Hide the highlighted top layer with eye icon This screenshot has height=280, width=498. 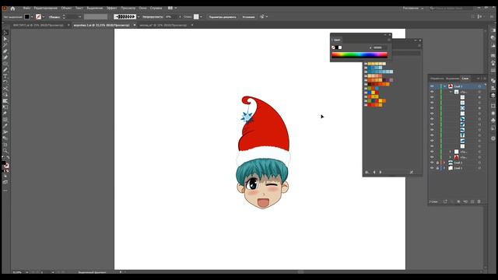(x=432, y=86)
